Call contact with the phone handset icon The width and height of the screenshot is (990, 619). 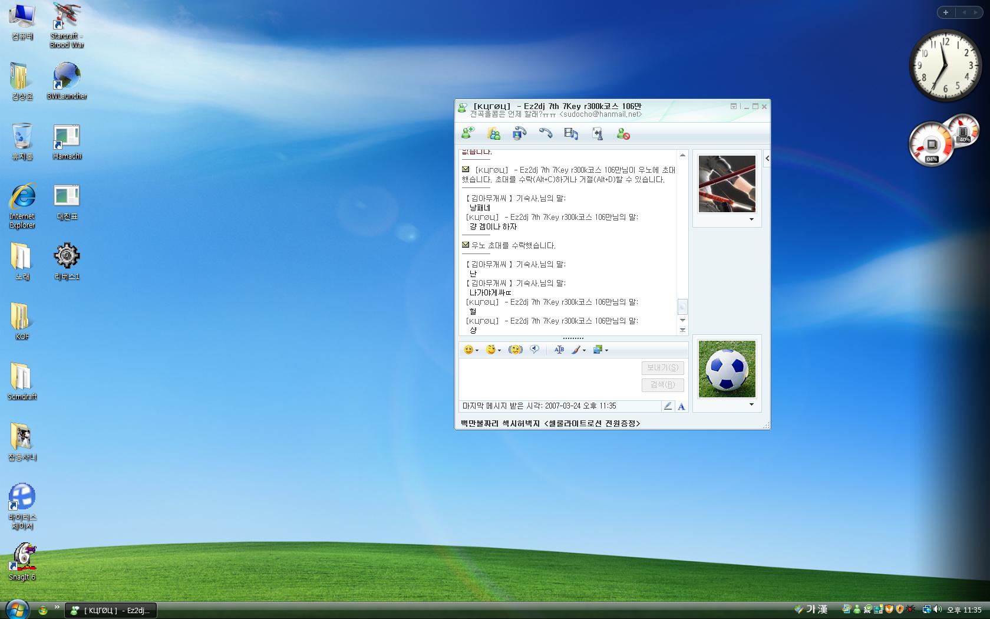[x=546, y=134]
